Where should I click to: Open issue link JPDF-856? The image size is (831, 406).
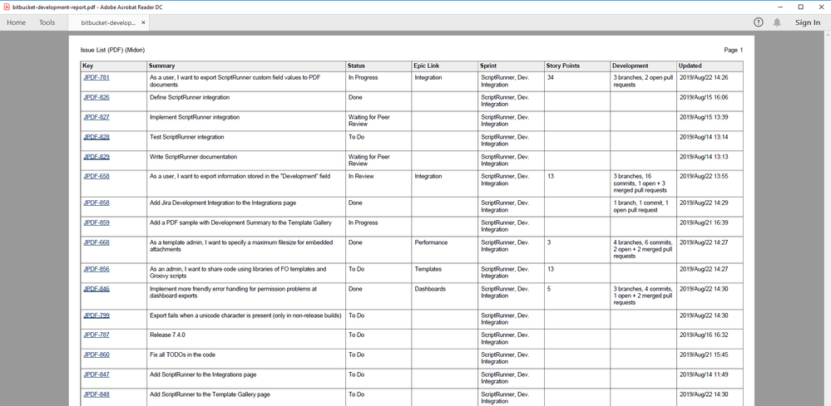[x=96, y=269]
